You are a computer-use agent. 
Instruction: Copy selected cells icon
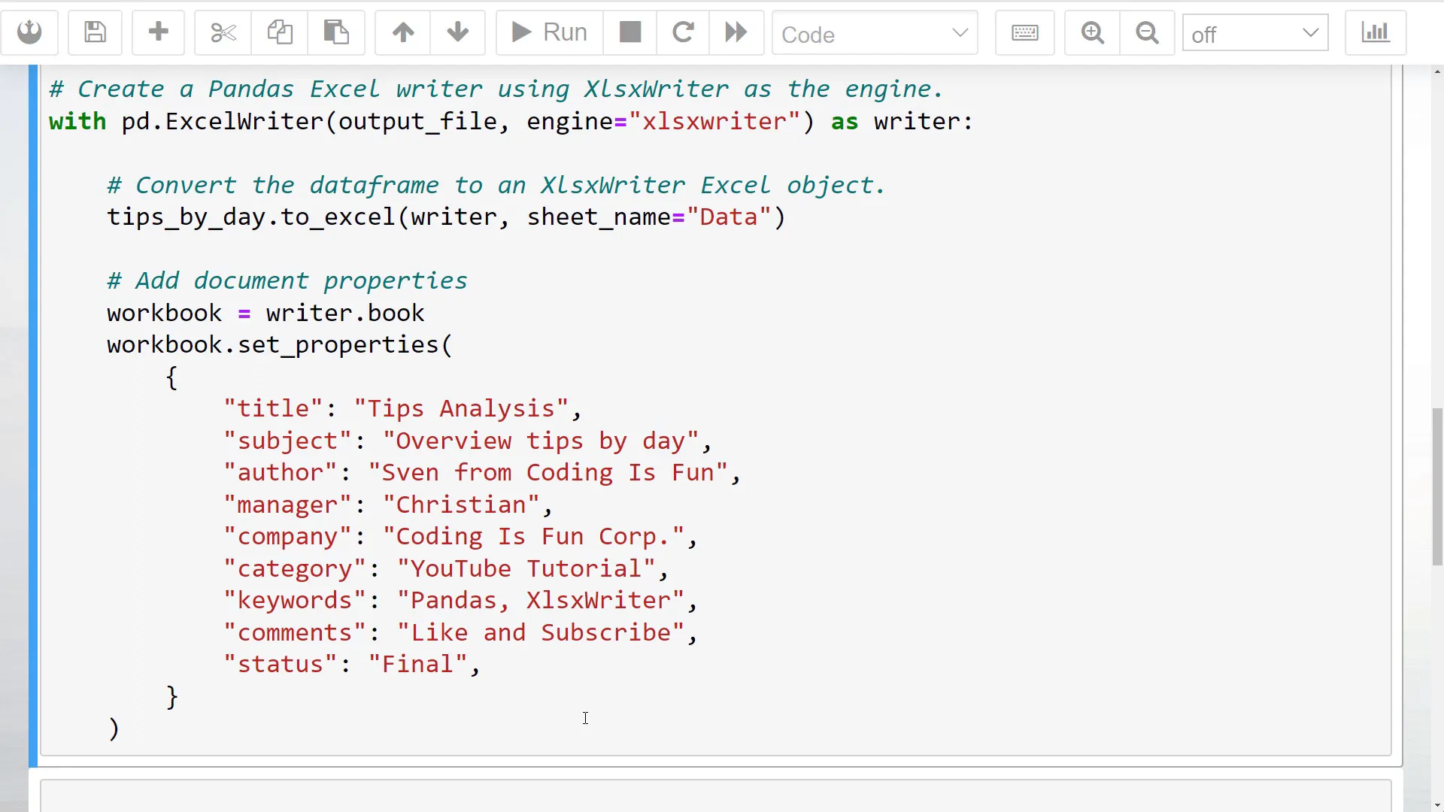coord(280,32)
